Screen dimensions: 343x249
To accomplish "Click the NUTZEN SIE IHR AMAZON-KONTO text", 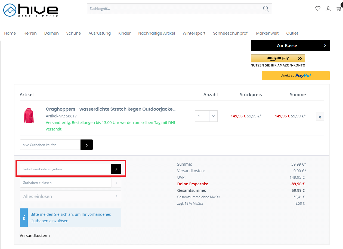I will click(x=278, y=65).
